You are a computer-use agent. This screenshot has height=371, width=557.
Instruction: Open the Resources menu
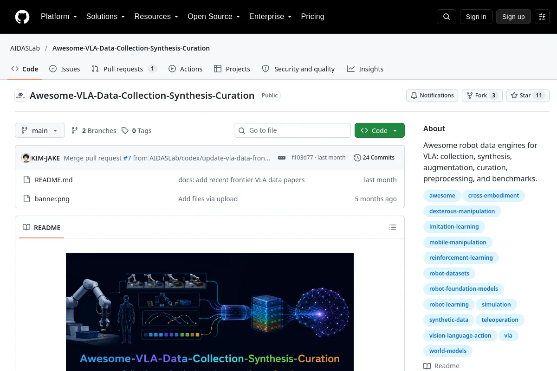pyautogui.click(x=156, y=17)
